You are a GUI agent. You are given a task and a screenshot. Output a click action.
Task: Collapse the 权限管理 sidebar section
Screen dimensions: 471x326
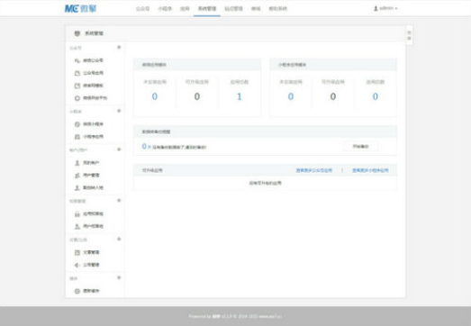coord(119,201)
